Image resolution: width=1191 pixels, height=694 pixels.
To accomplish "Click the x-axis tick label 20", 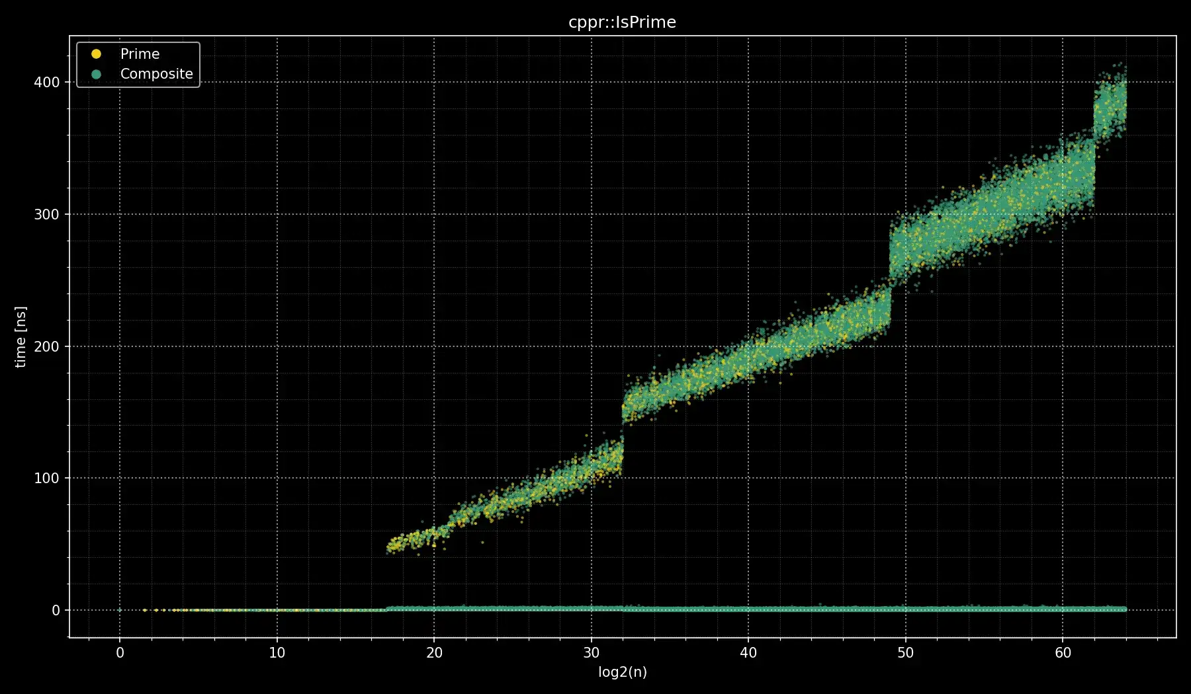I will tap(434, 653).
